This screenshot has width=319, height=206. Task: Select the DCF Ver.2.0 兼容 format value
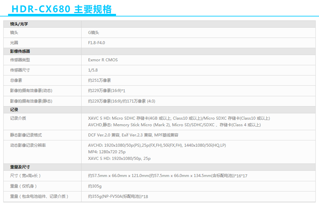tap(133, 135)
